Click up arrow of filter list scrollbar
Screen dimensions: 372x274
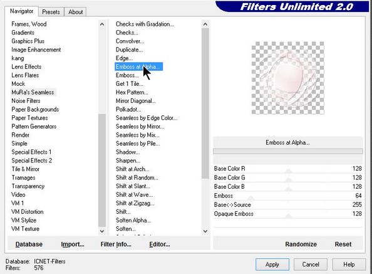(x=205, y=24)
